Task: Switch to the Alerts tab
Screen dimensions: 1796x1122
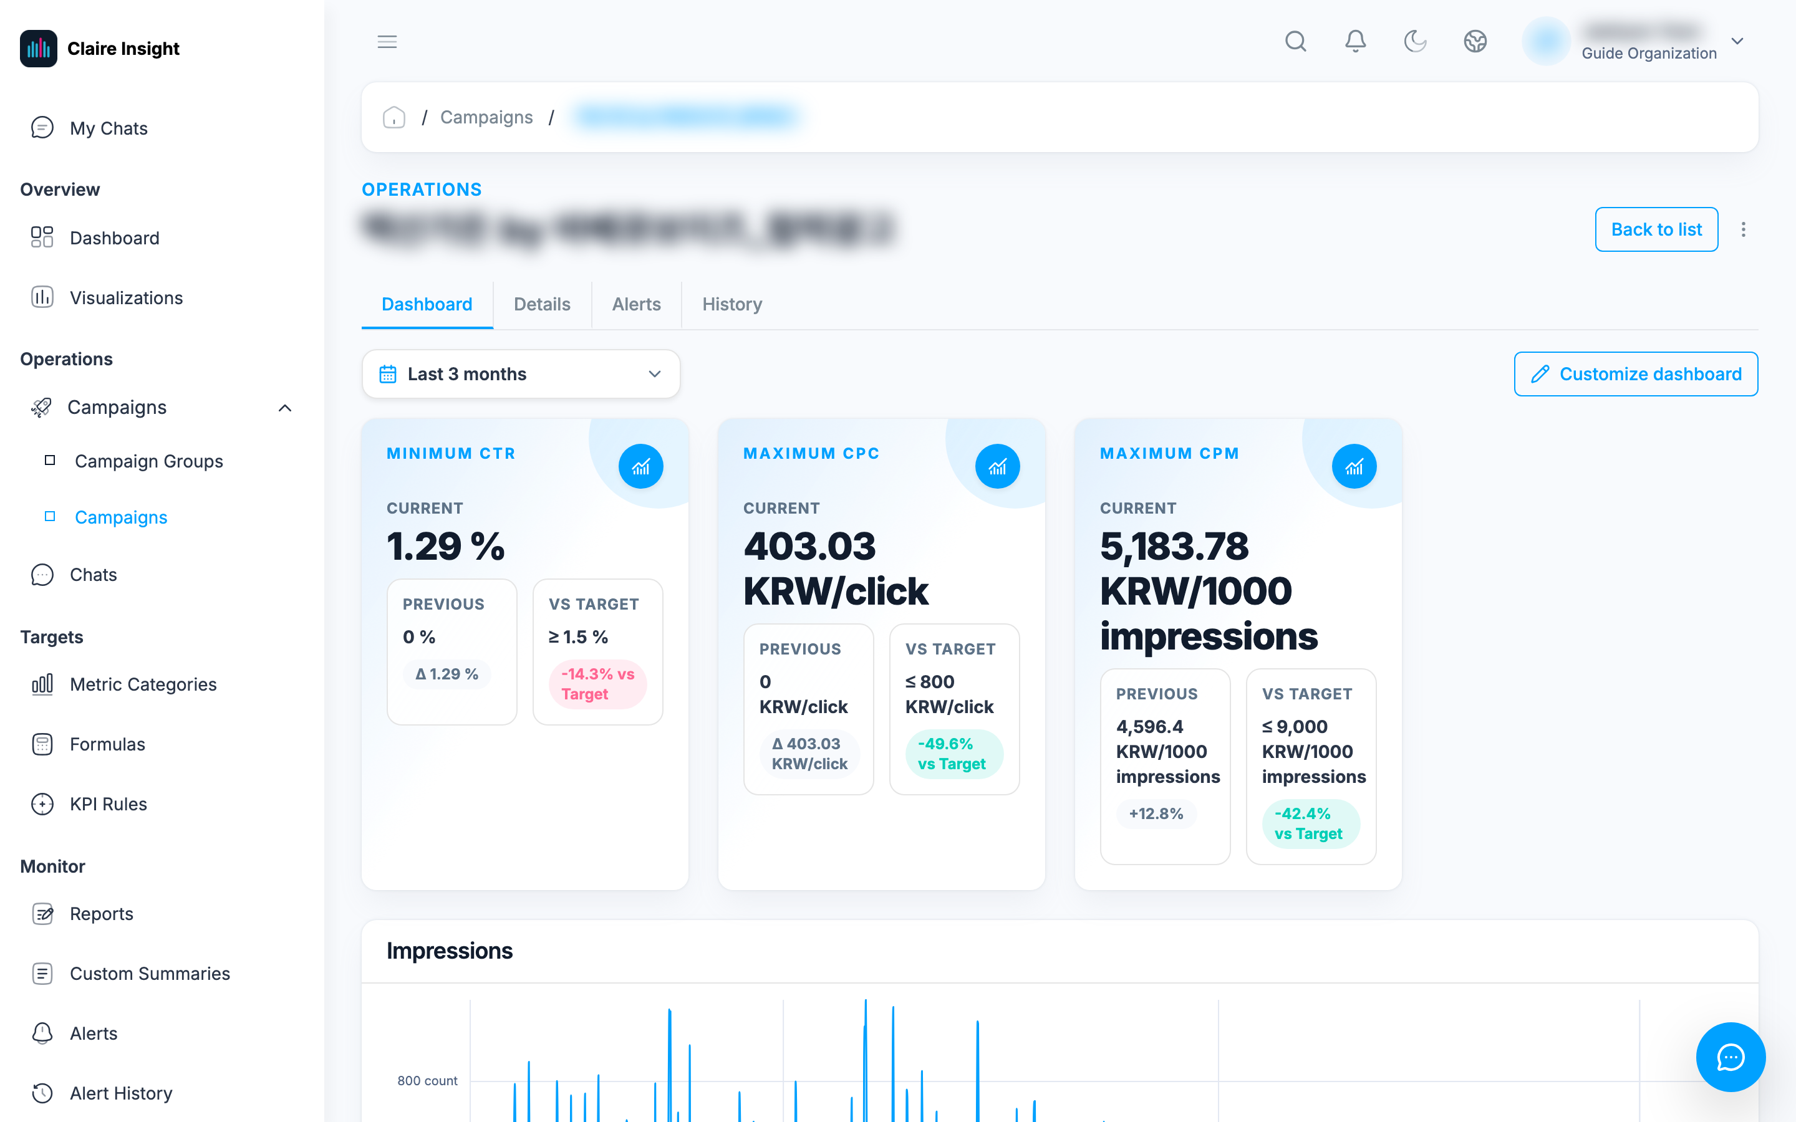Action: click(636, 304)
